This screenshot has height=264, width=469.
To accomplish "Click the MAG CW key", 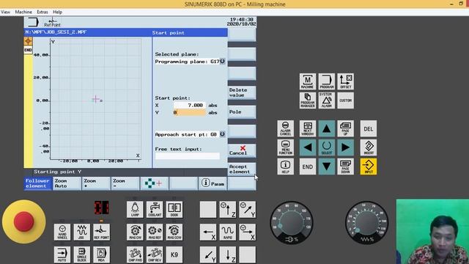I will (135, 232).
